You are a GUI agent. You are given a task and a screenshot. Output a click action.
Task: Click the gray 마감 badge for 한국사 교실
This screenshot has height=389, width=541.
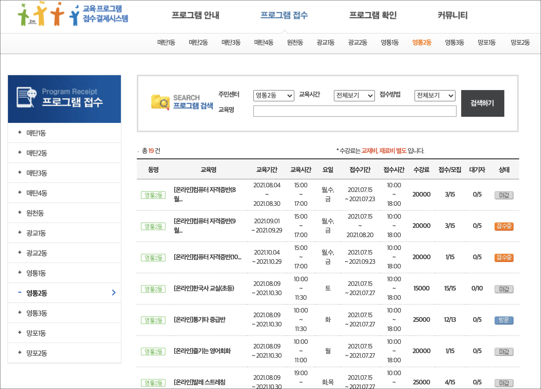pyautogui.click(x=504, y=289)
